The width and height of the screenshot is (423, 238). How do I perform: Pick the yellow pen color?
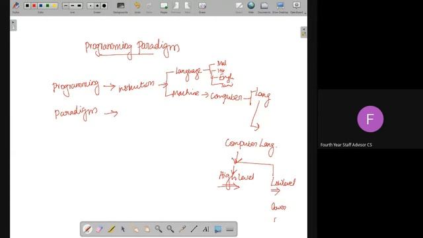(x=54, y=5)
